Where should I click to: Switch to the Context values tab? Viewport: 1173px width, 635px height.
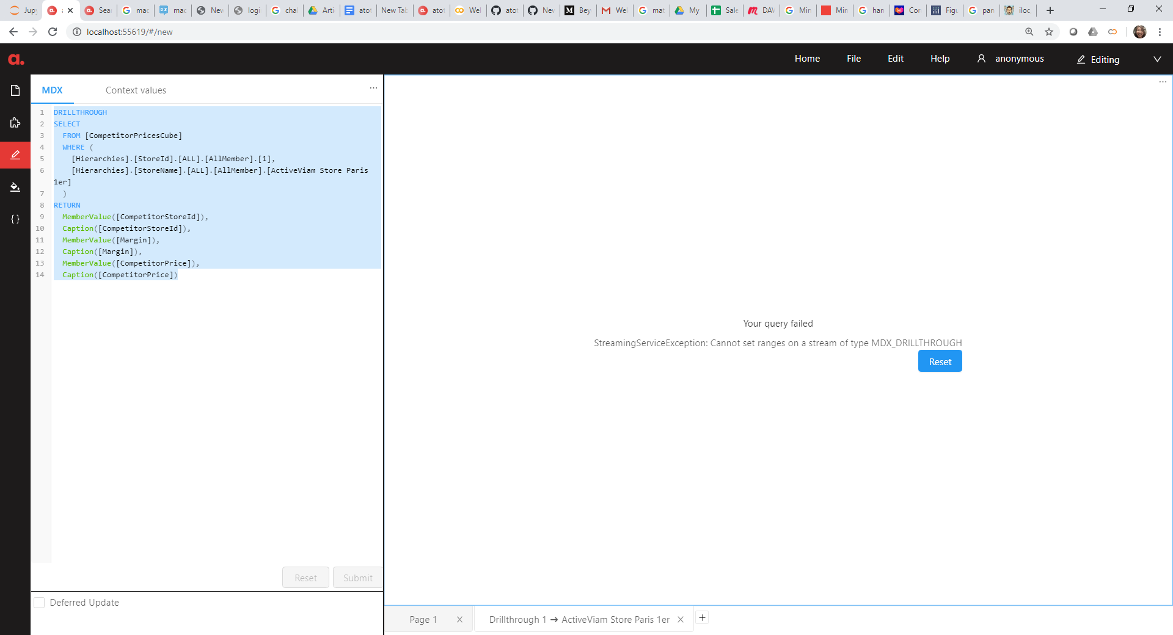coord(136,90)
